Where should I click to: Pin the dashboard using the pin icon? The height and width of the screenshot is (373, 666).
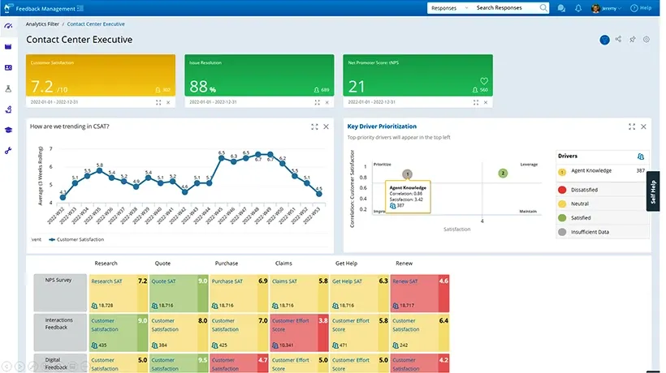click(633, 40)
